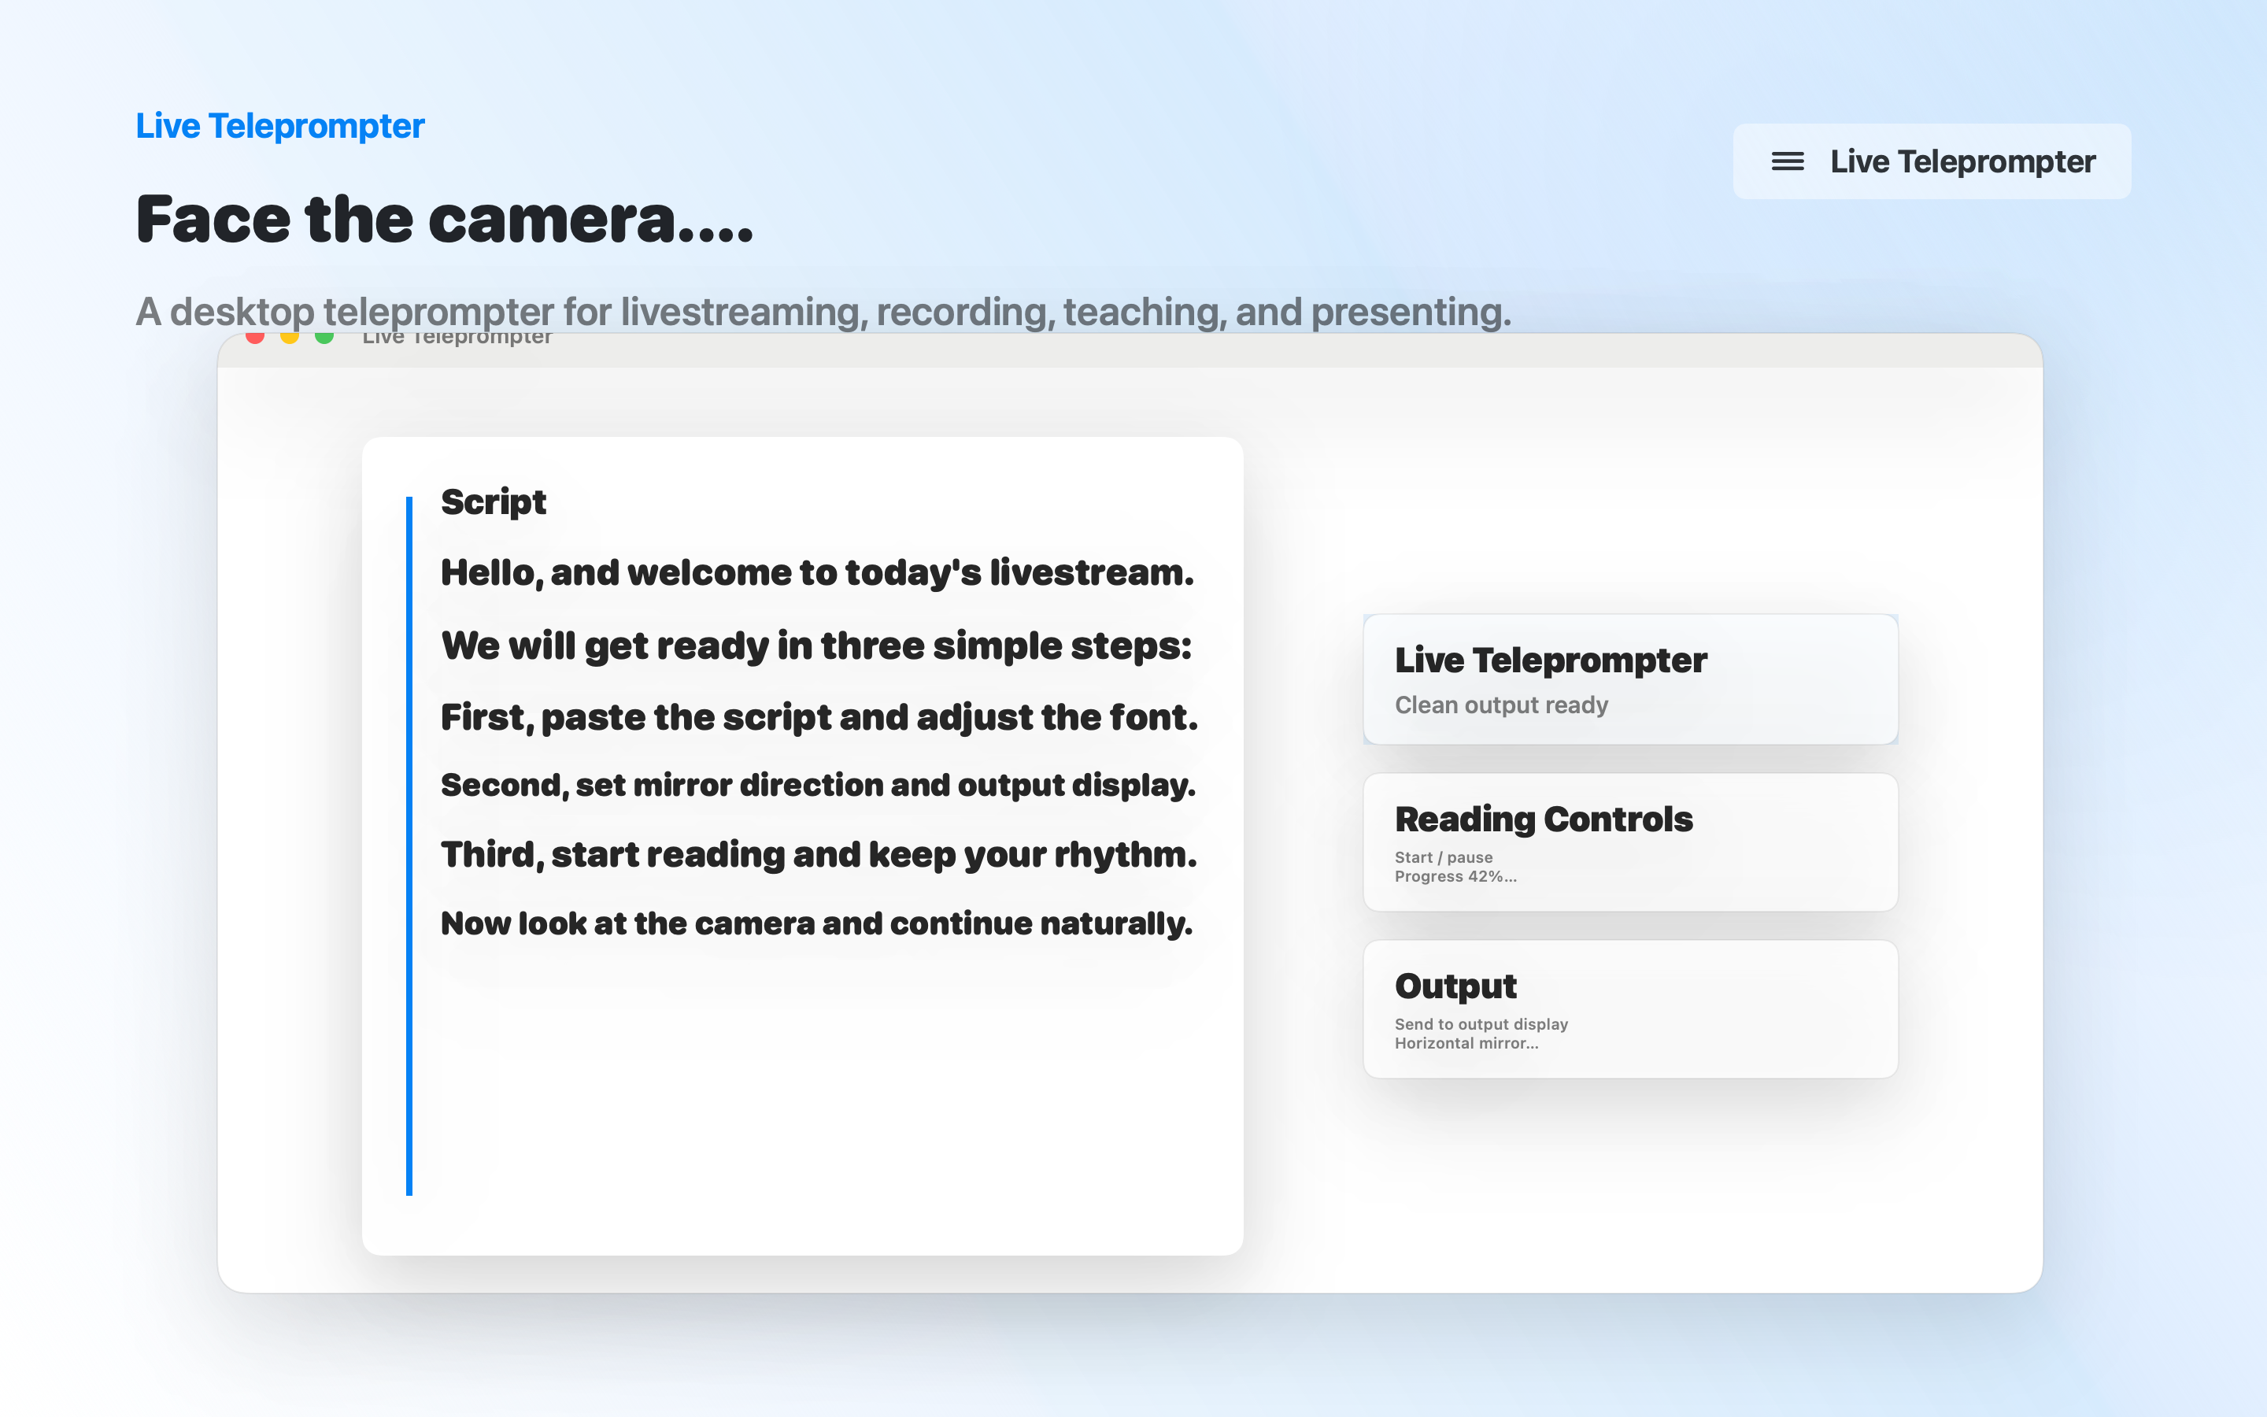Image resolution: width=2267 pixels, height=1417 pixels.
Task: Click the blue reading position bar
Action: click(x=409, y=845)
